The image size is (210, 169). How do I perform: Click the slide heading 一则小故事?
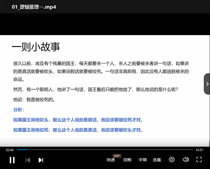point(36,47)
